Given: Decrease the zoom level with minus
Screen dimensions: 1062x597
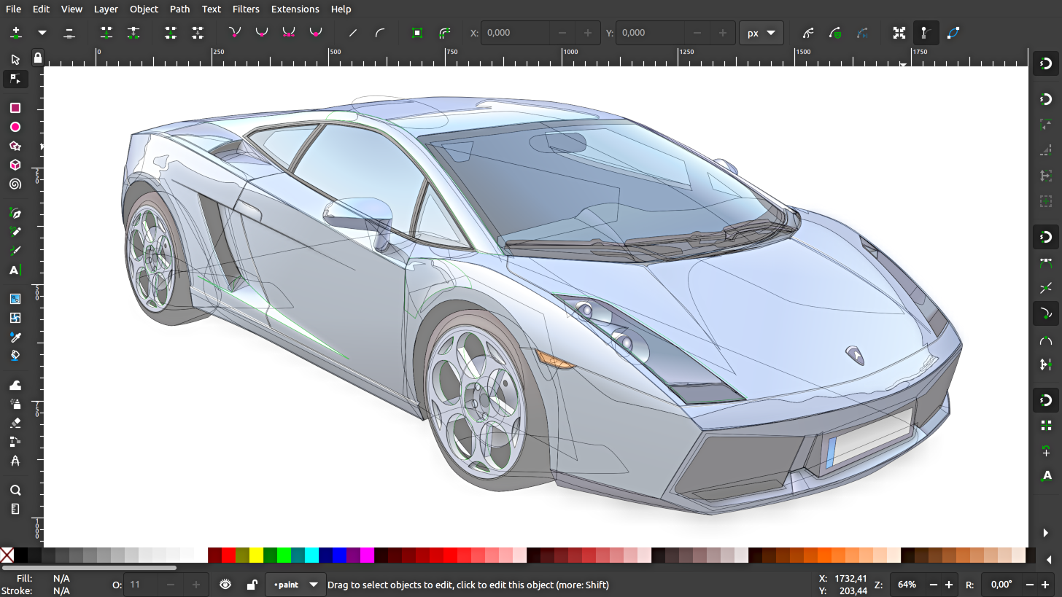Looking at the screenshot, I should tap(933, 585).
